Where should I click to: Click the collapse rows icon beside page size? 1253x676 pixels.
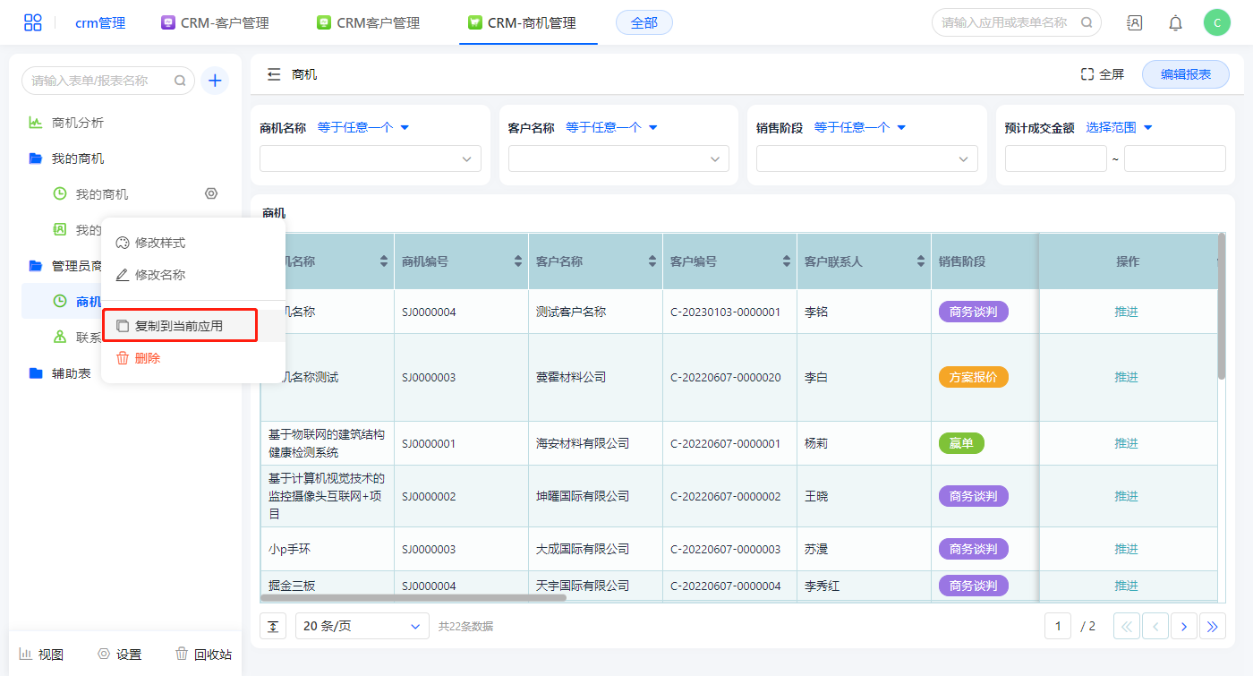[x=273, y=627]
